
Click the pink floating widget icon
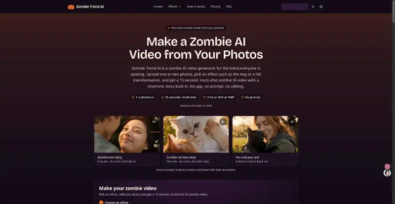coord(388,166)
